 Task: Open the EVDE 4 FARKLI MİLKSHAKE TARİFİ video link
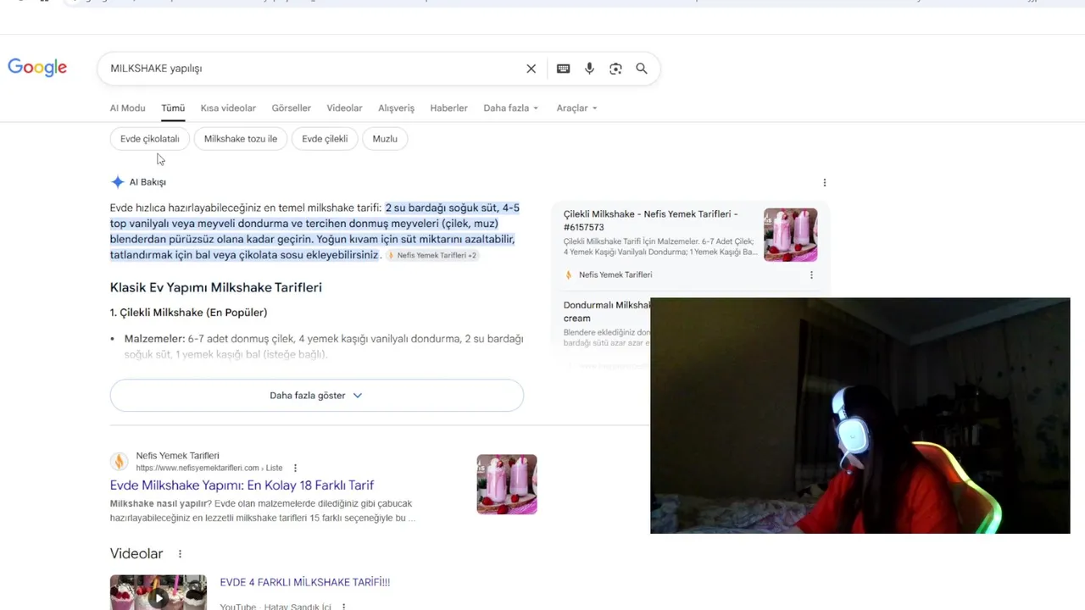[305, 583]
